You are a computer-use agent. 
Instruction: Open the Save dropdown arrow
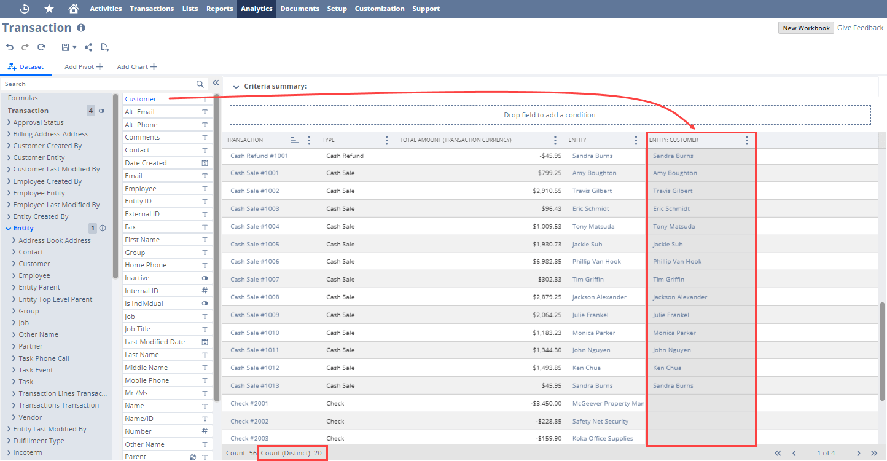pyautogui.click(x=74, y=47)
